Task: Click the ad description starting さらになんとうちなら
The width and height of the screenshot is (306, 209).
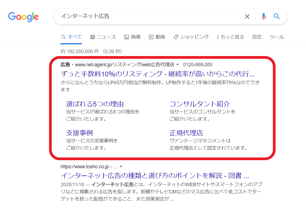Action: [x=160, y=86]
